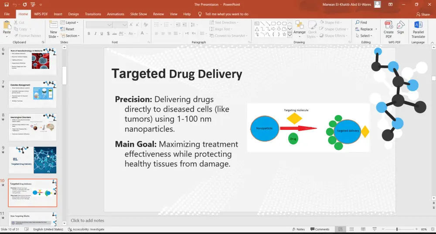Click Slide 10 of 51 indicator
Viewport: 436px width, 234px height.
[10, 229]
